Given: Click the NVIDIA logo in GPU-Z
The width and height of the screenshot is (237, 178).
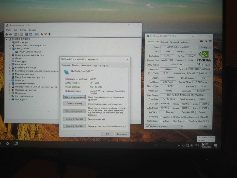Looking at the screenshot, I should (204, 56).
